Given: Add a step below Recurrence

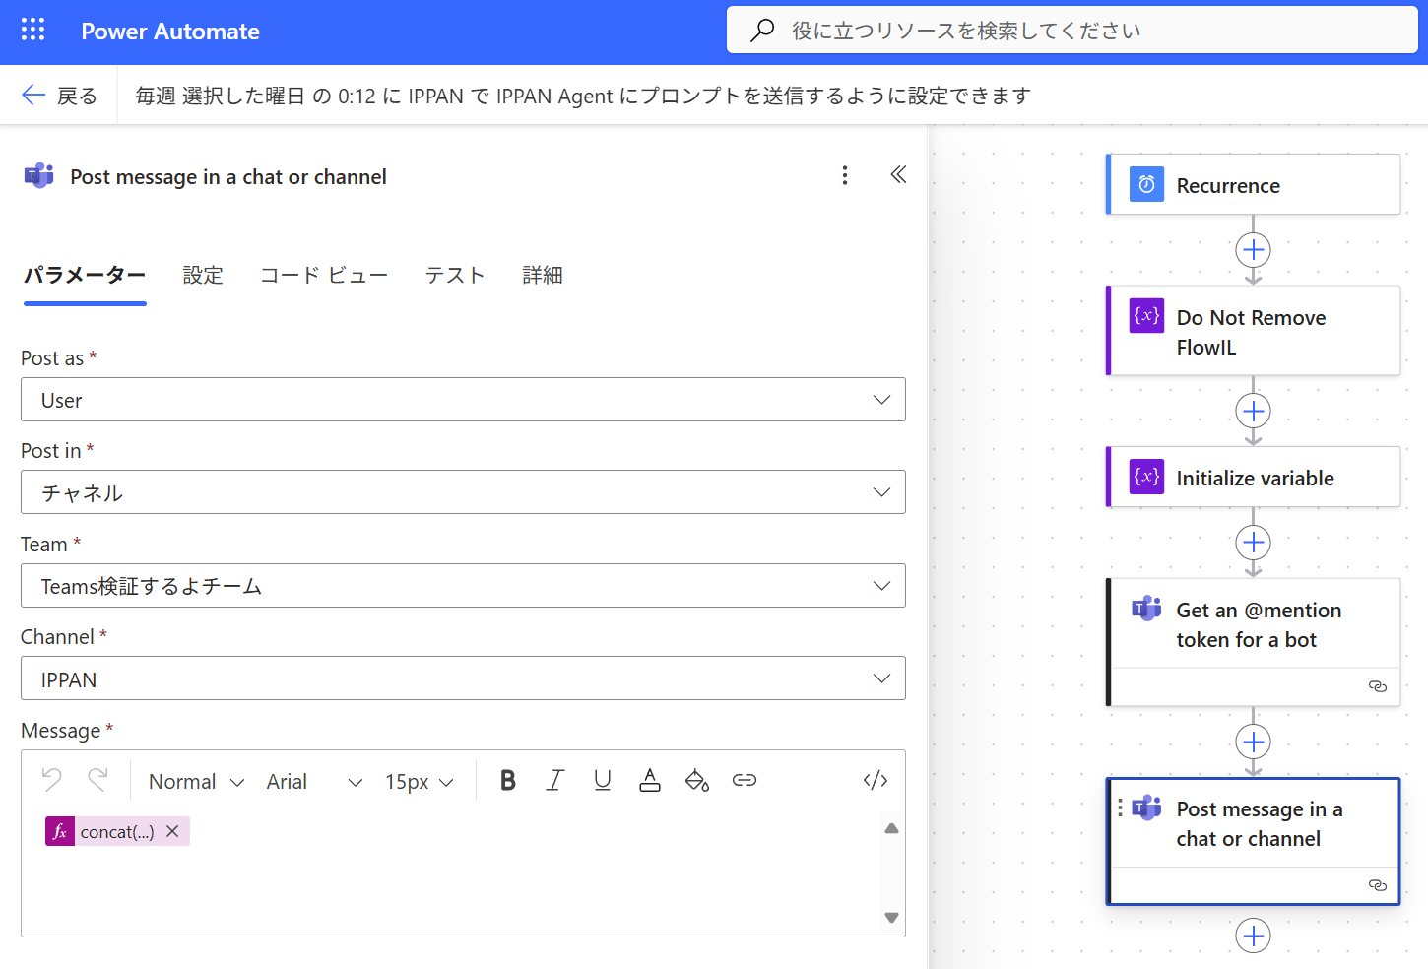Looking at the screenshot, I should tap(1253, 250).
